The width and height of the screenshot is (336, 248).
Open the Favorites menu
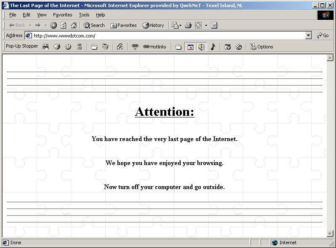point(62,15)
